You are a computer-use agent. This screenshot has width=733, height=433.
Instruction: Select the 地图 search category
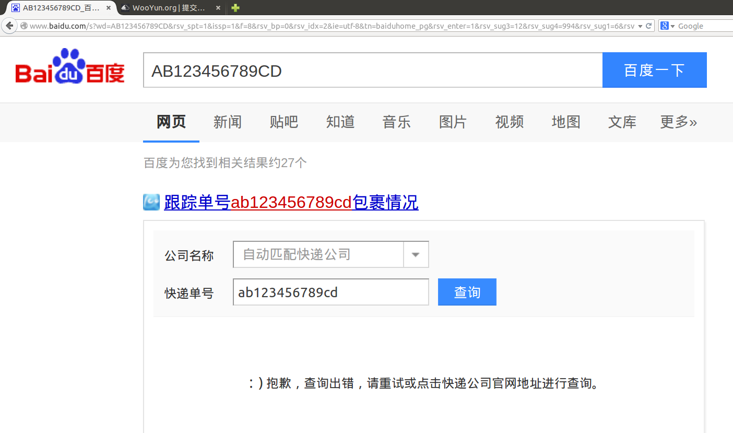click(x=566, y=122)
